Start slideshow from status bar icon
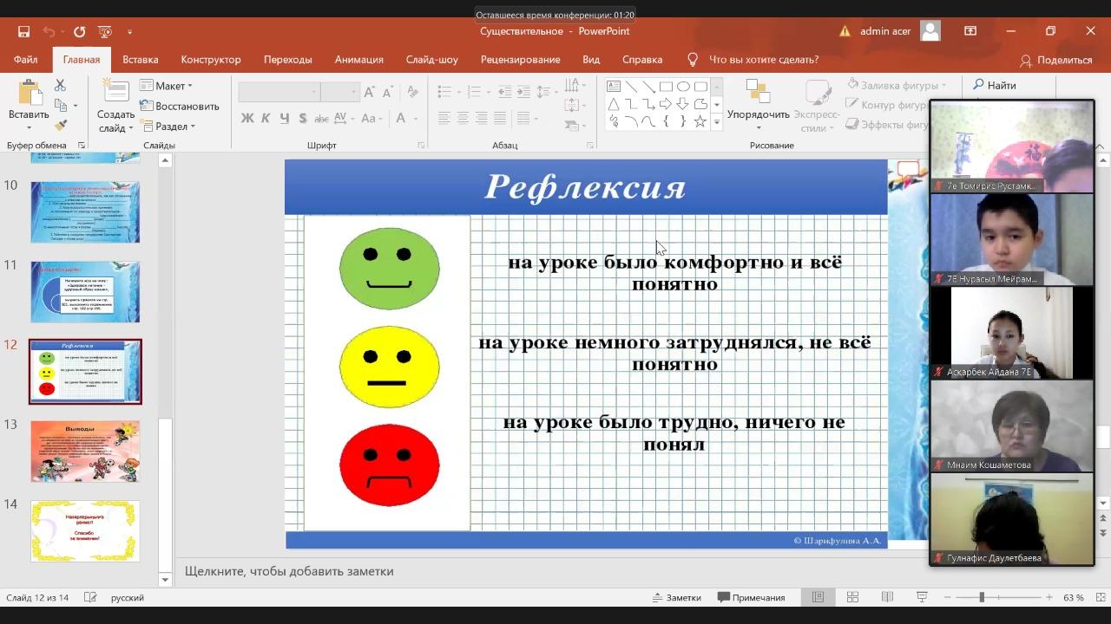The height and width of the screenshot is (624, 1111). [x=922, y=597]
